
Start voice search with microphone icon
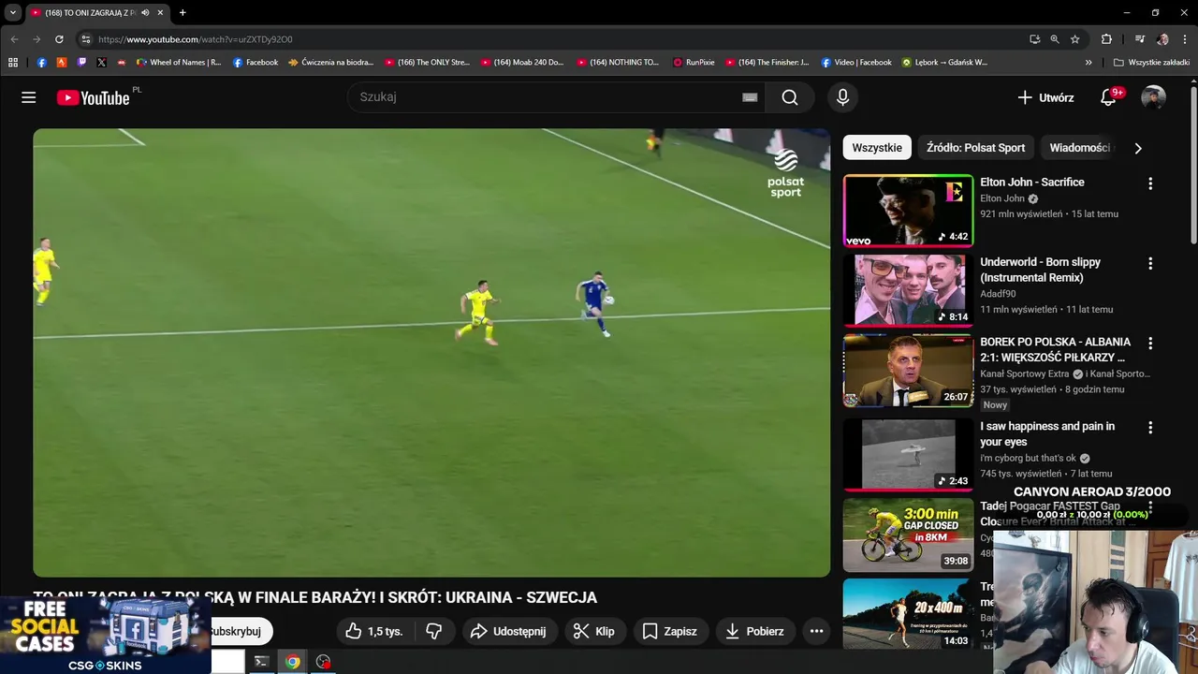pyautogui.click(x=842, y=97)
